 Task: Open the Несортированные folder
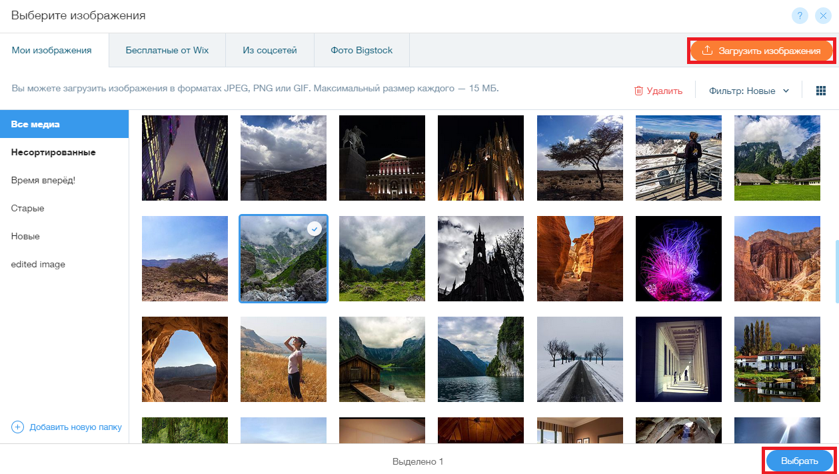click(x=64, y=152)
